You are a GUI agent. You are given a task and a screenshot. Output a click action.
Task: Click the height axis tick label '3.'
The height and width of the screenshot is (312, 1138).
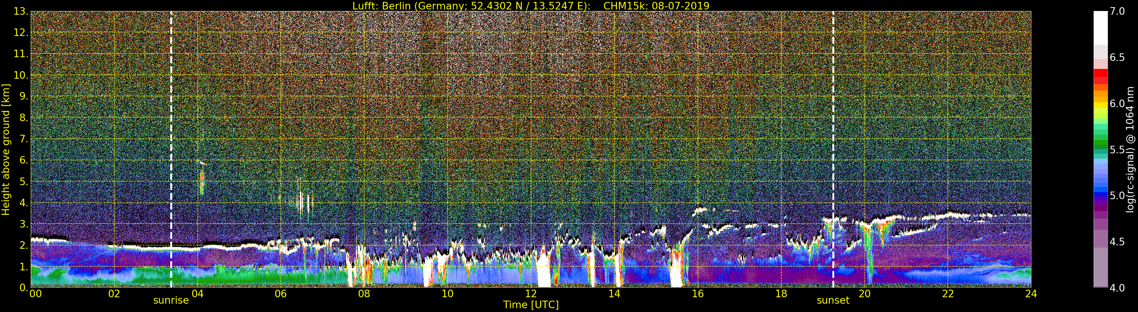click(24, 224)
